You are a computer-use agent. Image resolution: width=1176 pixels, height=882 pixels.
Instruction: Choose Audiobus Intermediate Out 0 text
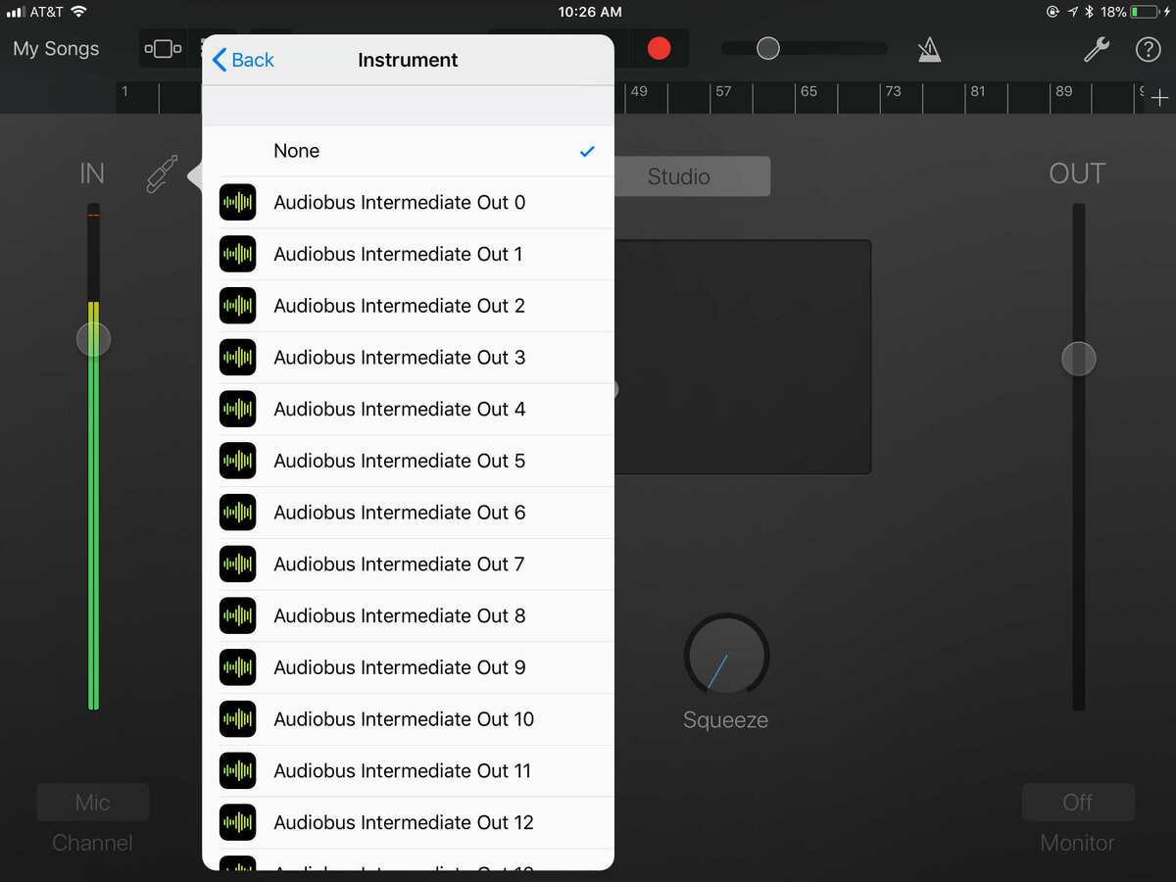(400, 203)
